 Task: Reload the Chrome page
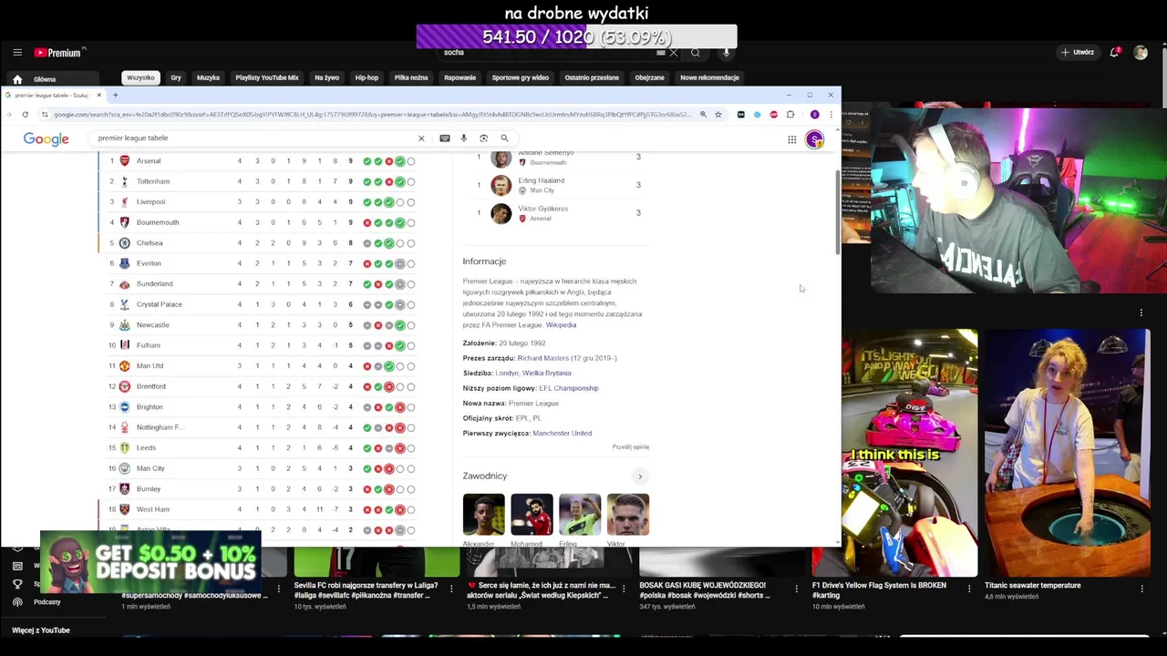[x=25, y=115]
